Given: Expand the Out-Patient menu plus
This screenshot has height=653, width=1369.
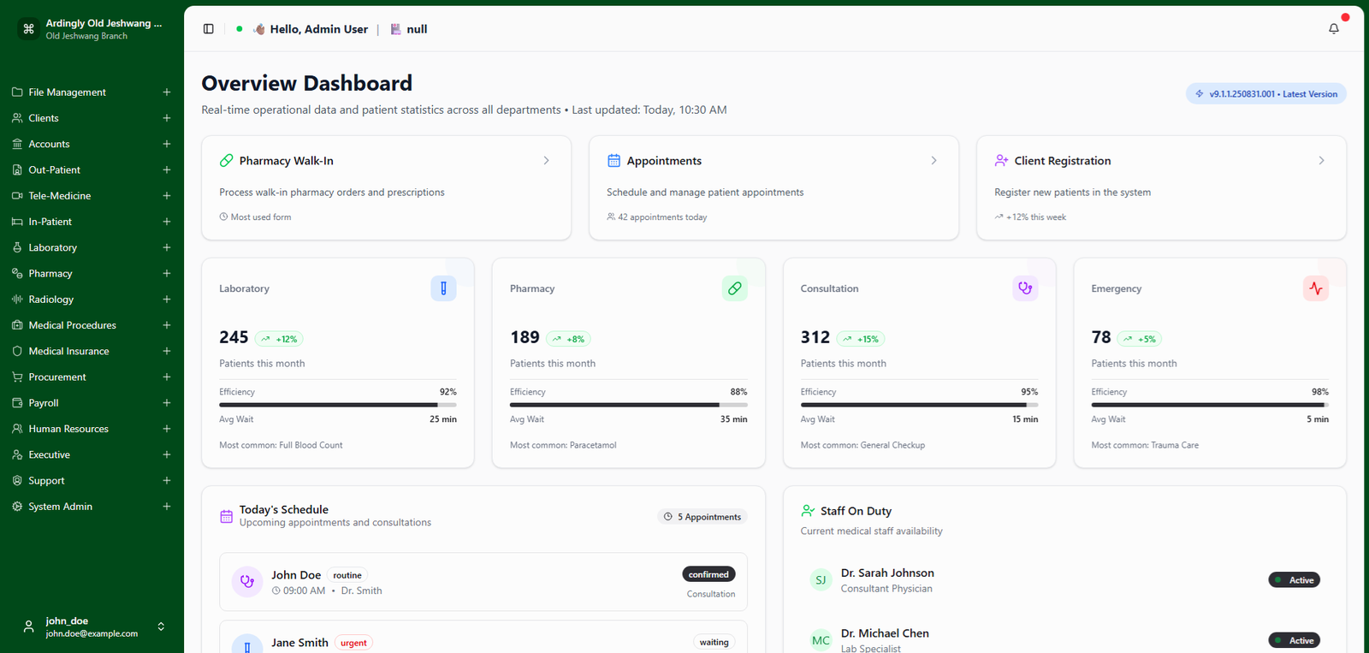Looking at the screenshot, I should [x=167, y=169].
